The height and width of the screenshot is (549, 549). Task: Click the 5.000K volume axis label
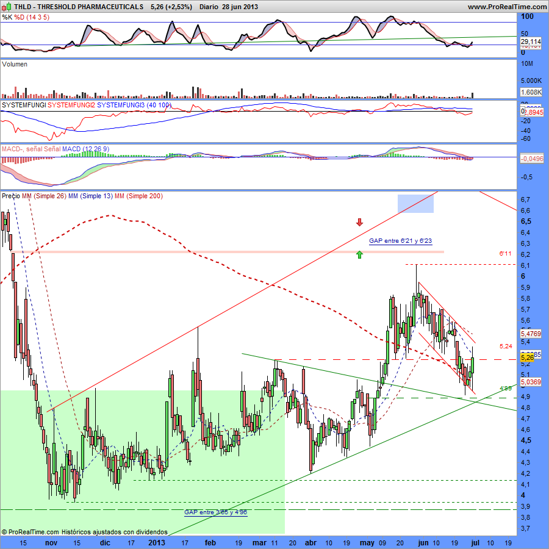click(x=531, y=81)
